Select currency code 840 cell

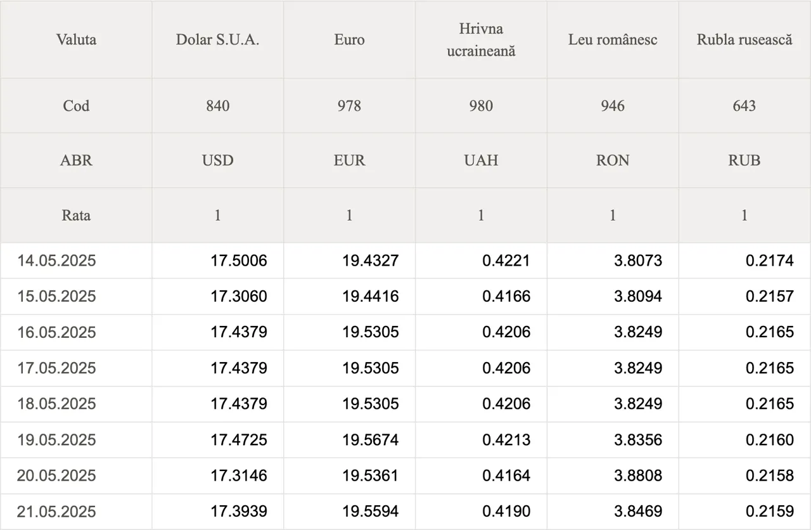[217, 106]
